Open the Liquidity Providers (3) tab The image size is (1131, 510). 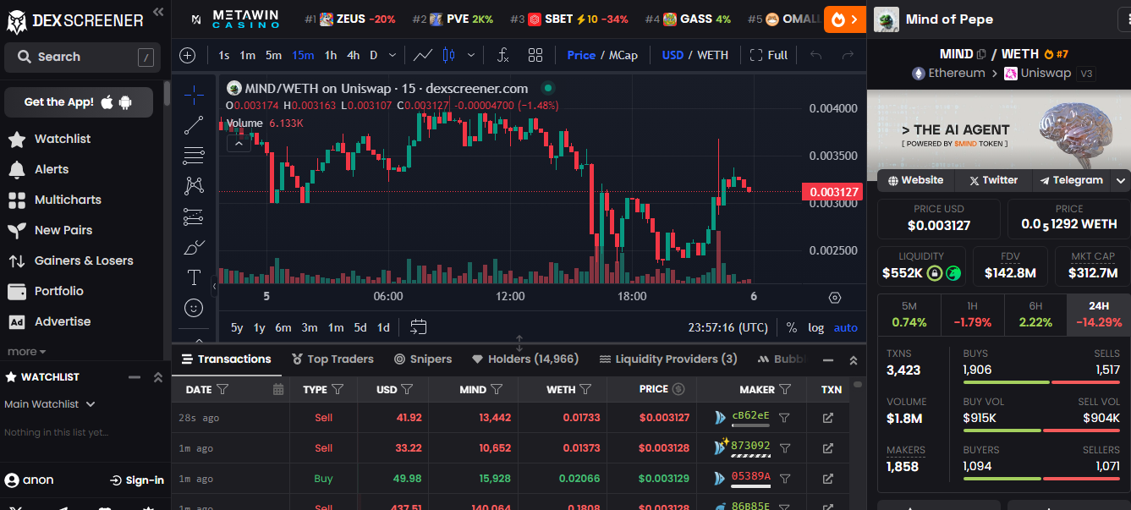point(668,359)
